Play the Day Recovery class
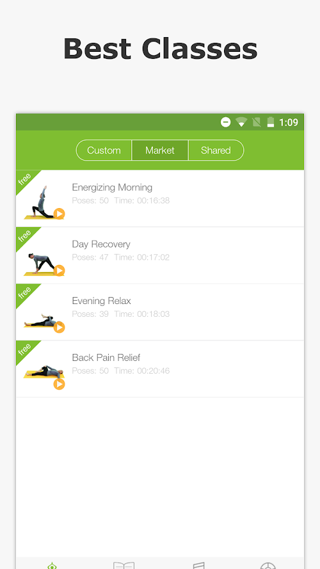 click(59, 270)
